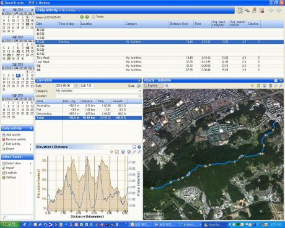The image size is (285, 228).
Task: Go to previous week with green arrow
Action: click(82, 17)
